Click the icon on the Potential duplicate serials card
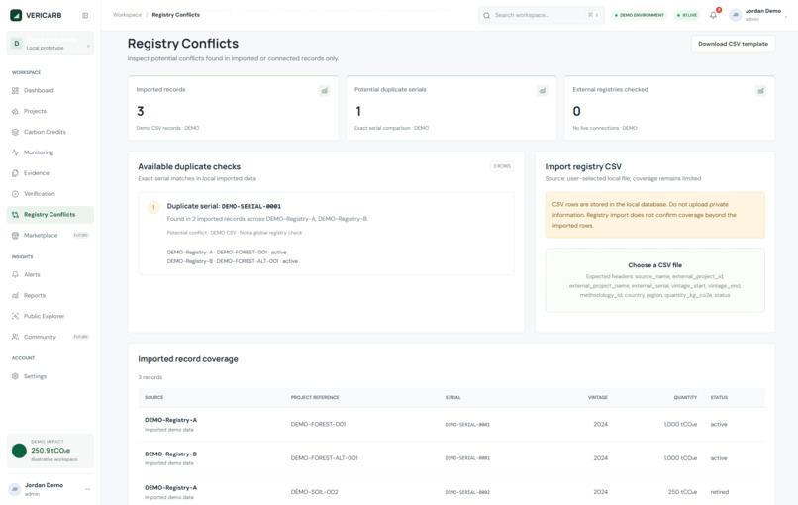The image size is (798, 505). click(x=543, y=91)
